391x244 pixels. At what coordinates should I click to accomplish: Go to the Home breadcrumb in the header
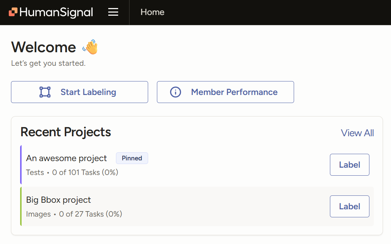point(152,12)
